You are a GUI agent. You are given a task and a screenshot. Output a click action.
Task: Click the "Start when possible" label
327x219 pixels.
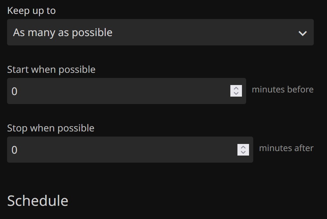click(51, 70)
